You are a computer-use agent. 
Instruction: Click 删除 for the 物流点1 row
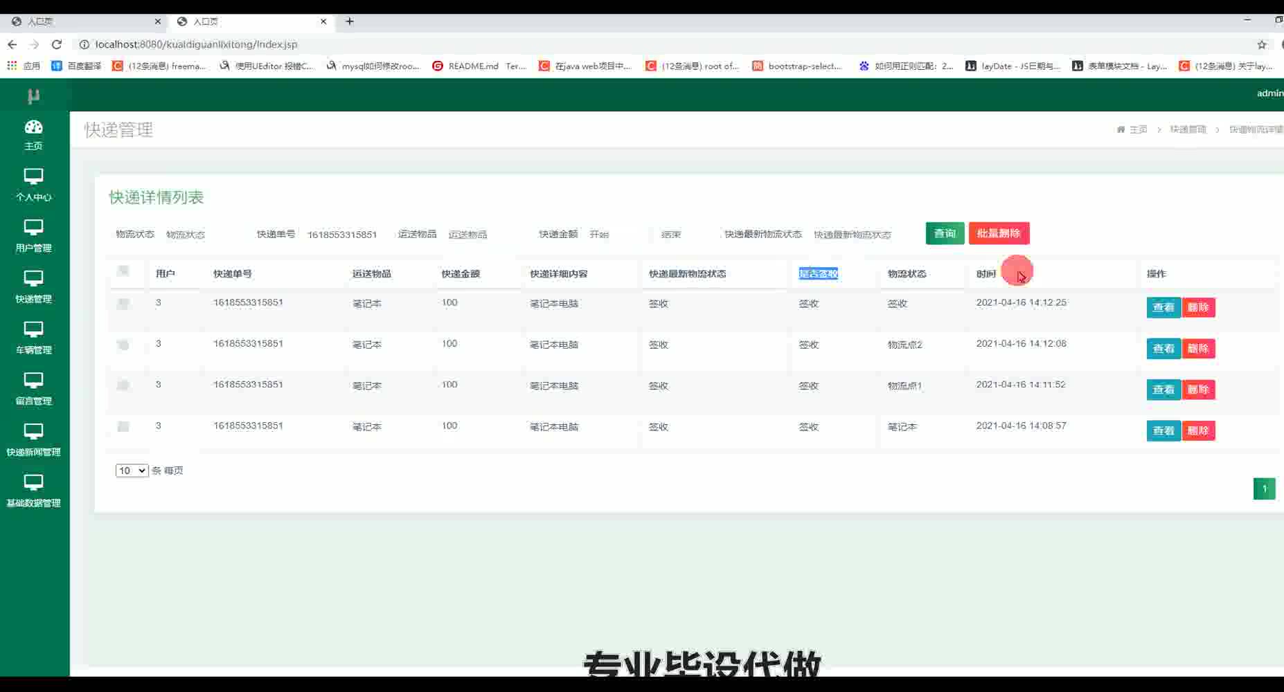click(1198, 390)
